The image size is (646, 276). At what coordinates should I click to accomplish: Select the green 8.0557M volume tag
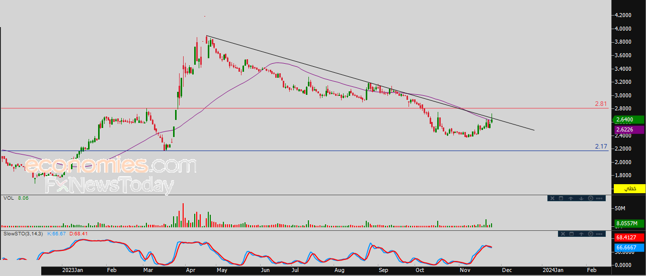629,223
